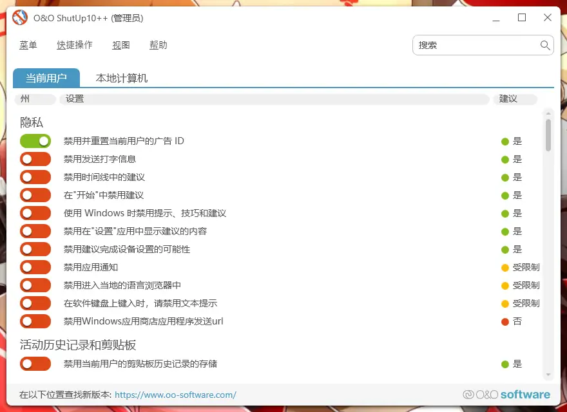Click the vertical scrollbar thumb
This screenshot has width=567, height=412.
pyautogui.click(x=548, y=135)
